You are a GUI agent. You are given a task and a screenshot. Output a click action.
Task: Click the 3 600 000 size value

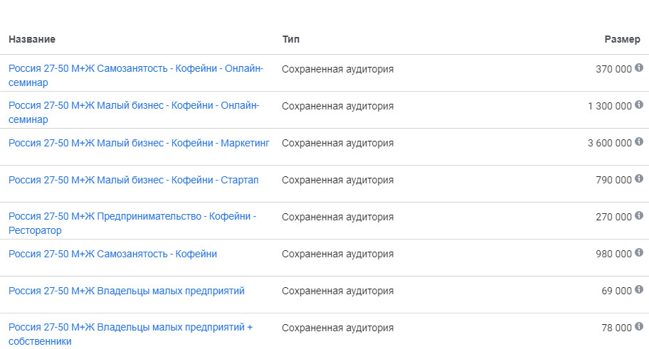coord(610,143)
